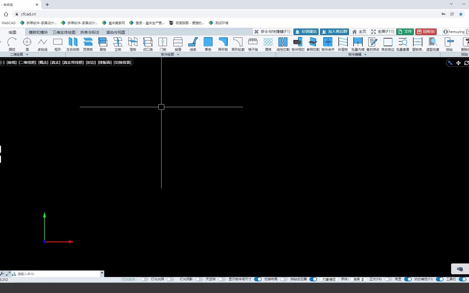
Task: Open the green 文件 file button
Action: 405,32
